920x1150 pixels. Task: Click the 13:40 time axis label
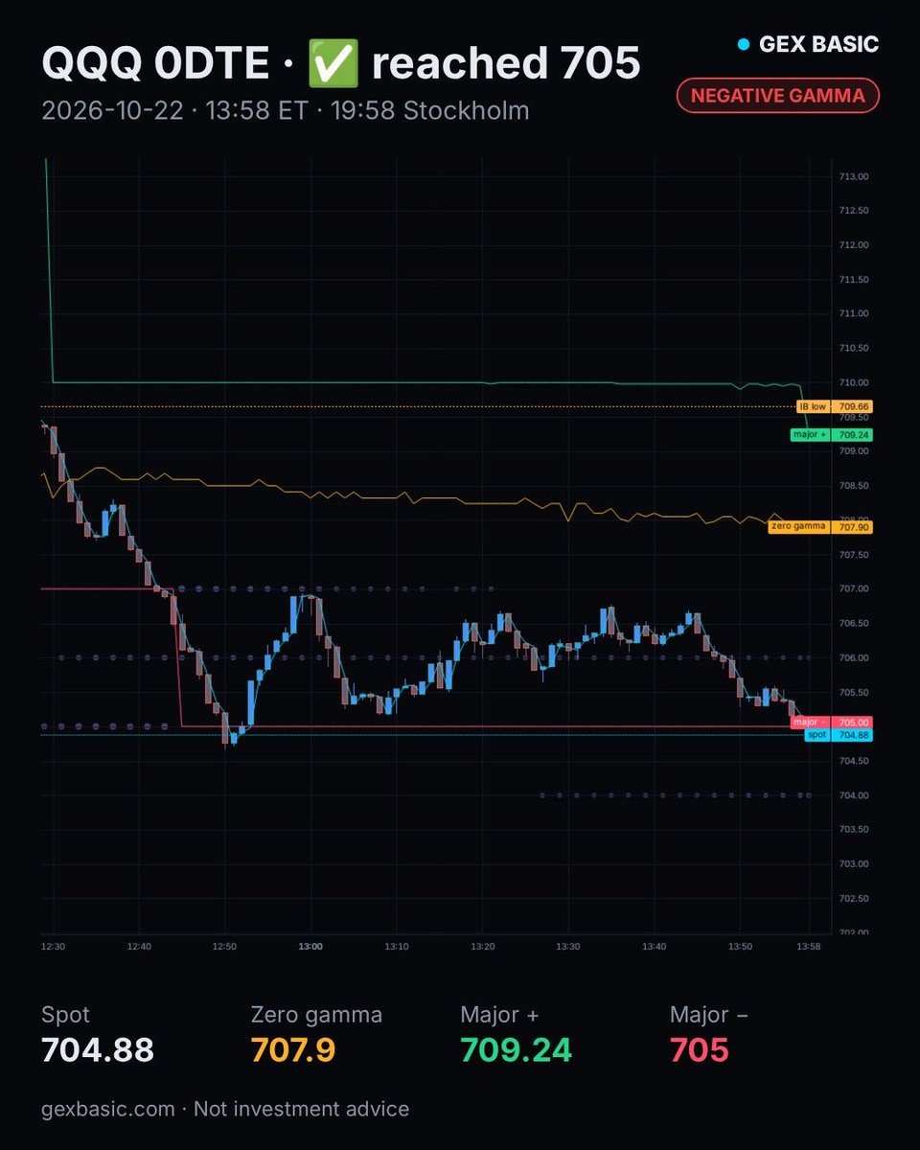tap(654, 946)
